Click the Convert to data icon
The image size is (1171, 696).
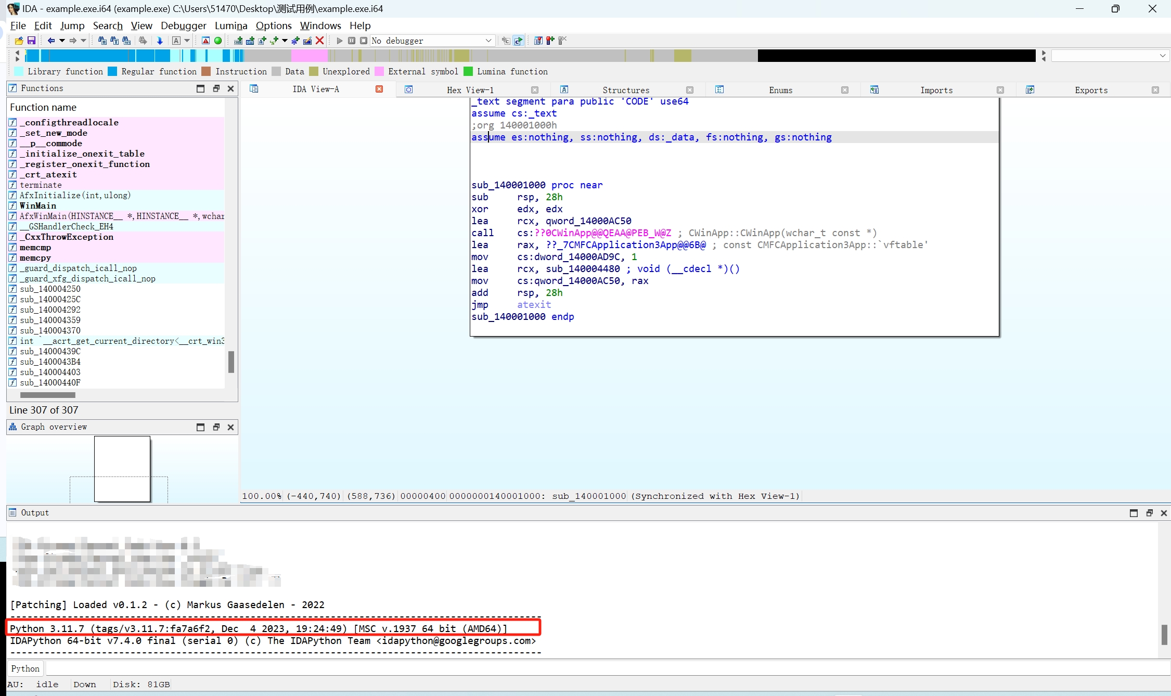click(x=250, y=41)
